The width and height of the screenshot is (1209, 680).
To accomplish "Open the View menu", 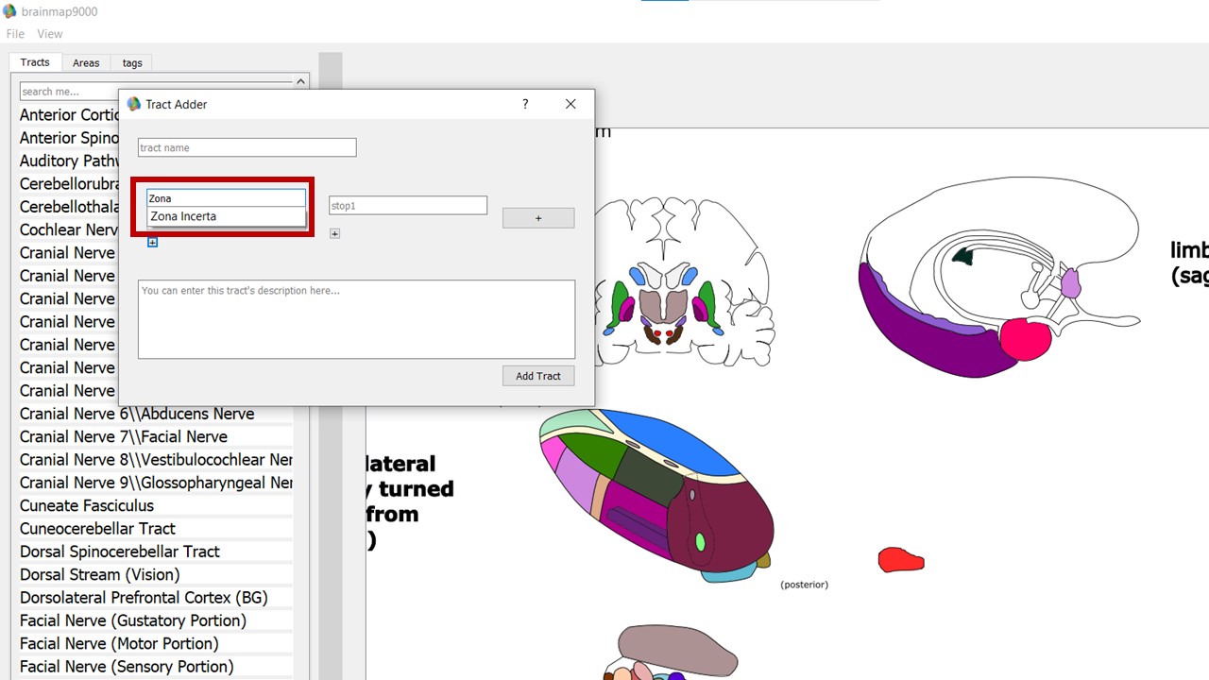I will [x=50, y=34].
